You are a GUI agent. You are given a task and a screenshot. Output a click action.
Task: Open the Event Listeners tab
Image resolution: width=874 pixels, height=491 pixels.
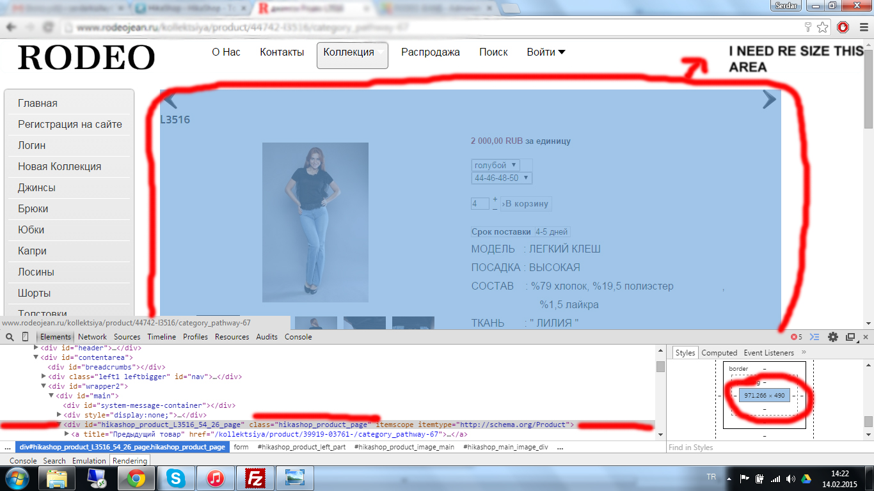[768, 353]
